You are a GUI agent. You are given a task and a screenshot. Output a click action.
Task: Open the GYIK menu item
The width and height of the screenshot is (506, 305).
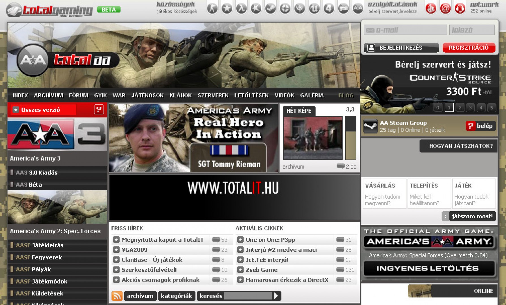(100, 95)
